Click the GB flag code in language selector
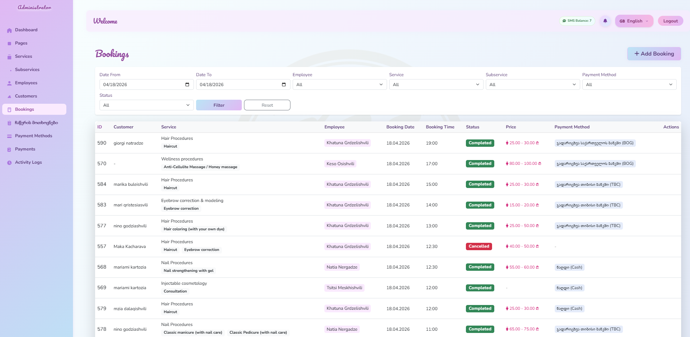The image size is (690, 337). 622,21
